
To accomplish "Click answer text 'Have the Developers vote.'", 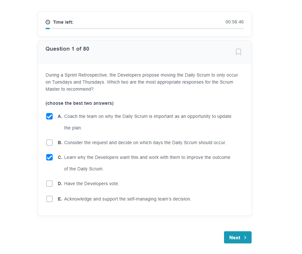I will coord(92,184).
